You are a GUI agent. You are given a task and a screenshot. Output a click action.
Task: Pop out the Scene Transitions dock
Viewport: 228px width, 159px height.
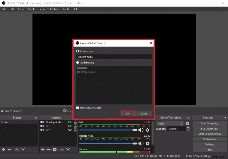188,118
